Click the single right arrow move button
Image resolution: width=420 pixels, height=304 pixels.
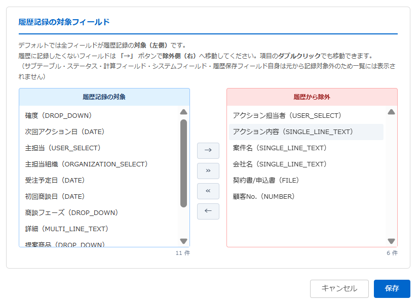coord(208,151)
